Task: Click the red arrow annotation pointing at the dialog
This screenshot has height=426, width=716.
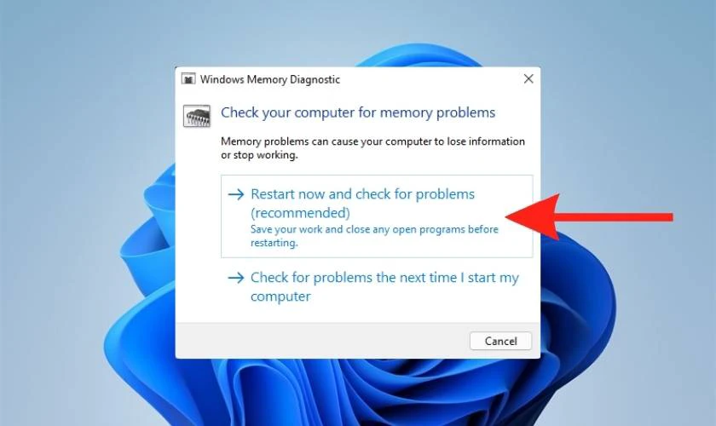Action: point(589,217)
